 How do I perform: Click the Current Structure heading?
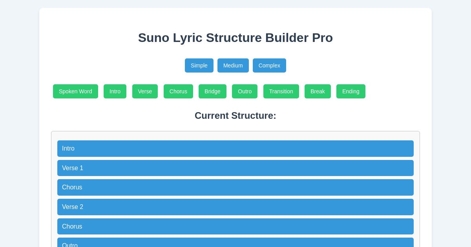(235, 116)
